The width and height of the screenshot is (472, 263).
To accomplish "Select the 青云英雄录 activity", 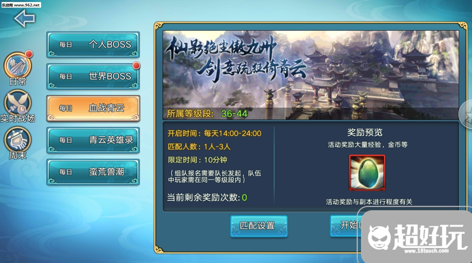I will coord(93,140).
